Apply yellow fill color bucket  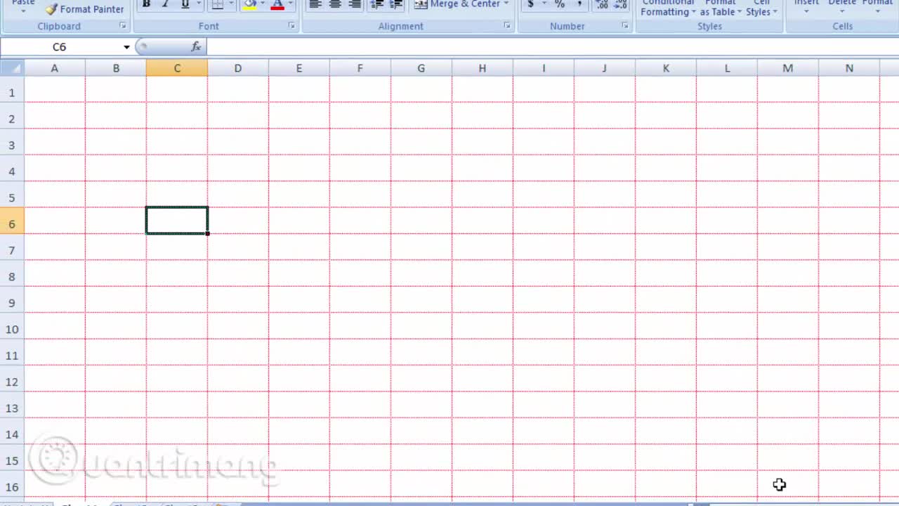[250, 4]
